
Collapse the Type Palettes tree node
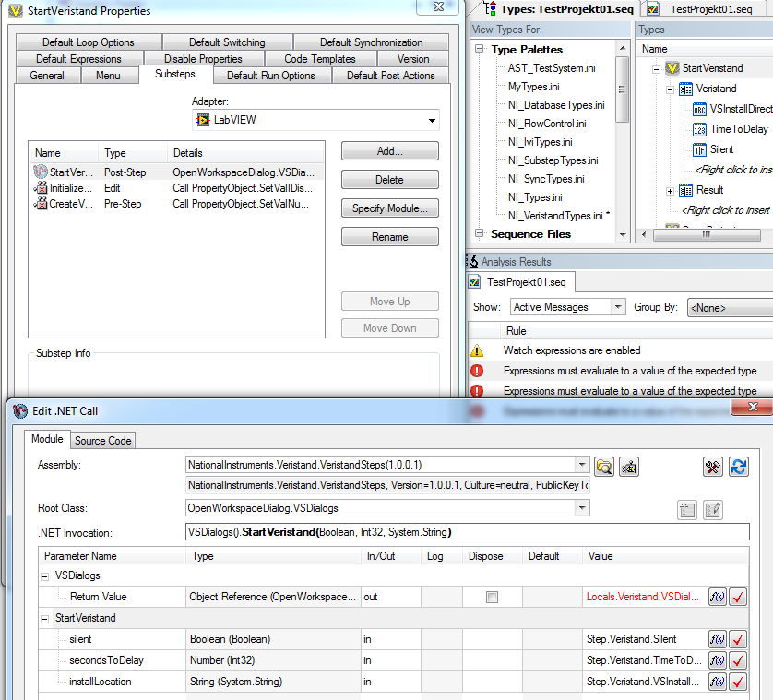tap(479, 49)
